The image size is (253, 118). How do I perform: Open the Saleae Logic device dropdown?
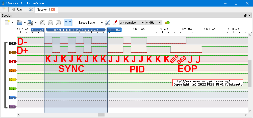pyautogui.click(x=90, y=23)
